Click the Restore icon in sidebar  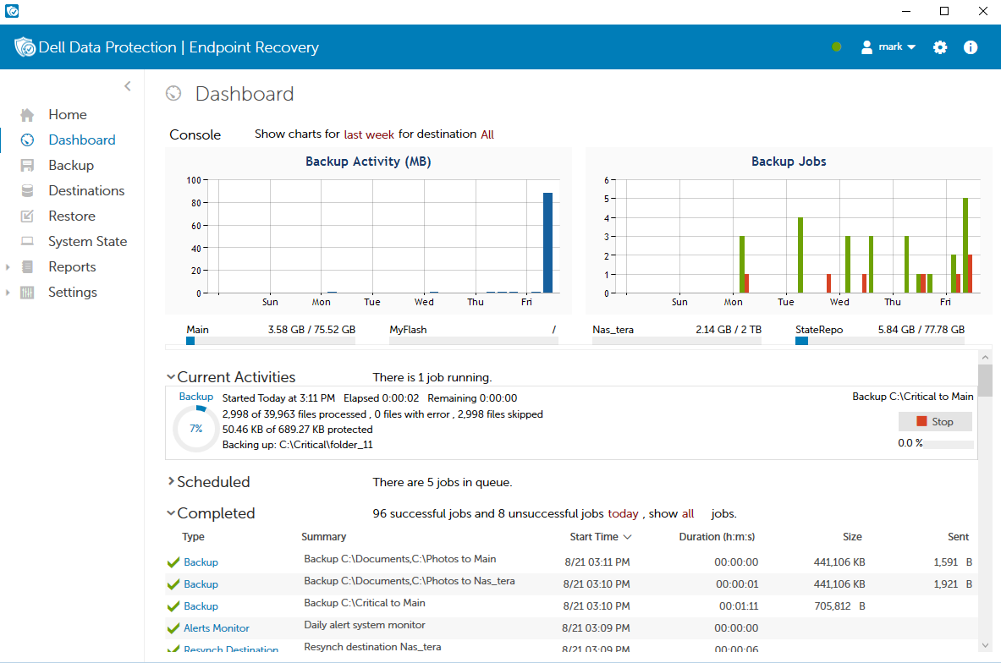[x=27, y=216]
